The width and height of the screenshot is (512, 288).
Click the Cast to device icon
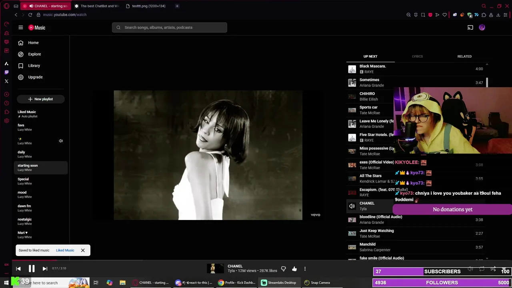470,28
